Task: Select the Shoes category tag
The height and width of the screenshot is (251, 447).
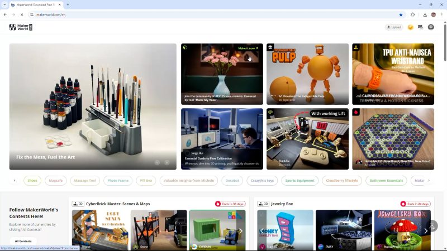Action: point(32,180)
